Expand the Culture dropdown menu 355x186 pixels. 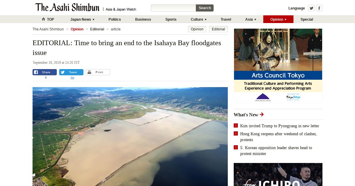[199, 19]
